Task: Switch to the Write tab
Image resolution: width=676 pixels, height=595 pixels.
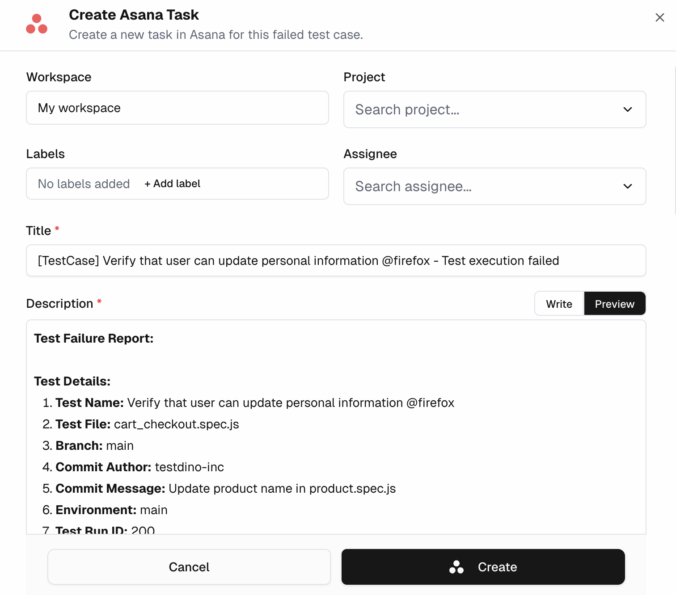Action: click(558, 303)
